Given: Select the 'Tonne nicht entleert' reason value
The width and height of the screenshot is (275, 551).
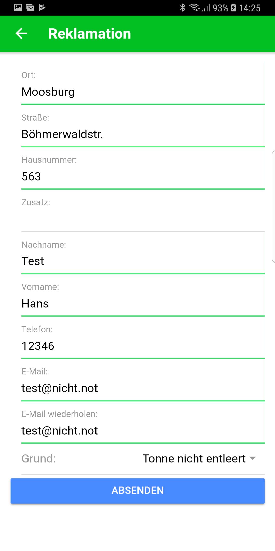Looking at the screenshot, I should (x=194, y=458).
